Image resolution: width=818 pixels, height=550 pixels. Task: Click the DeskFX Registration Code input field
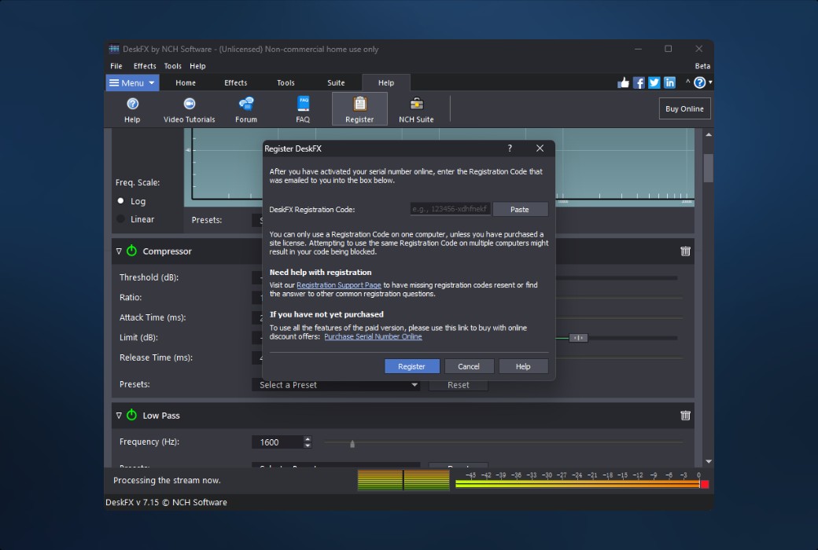(x=448, y=209)
